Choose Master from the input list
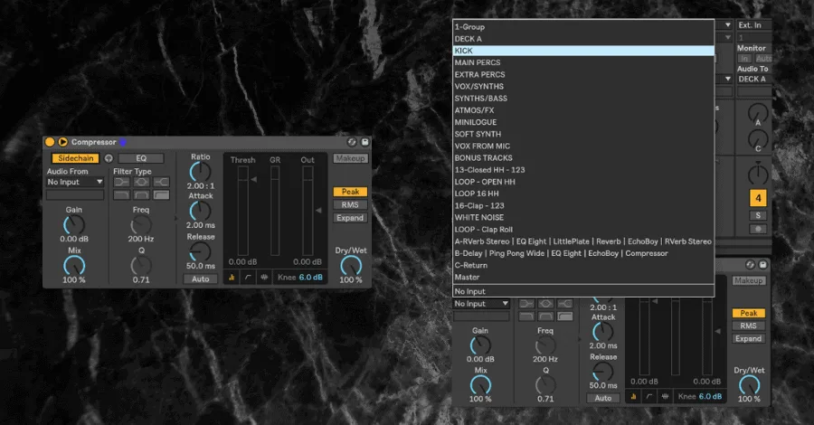This screenshot has height=425, width=814. click(583, 277)
